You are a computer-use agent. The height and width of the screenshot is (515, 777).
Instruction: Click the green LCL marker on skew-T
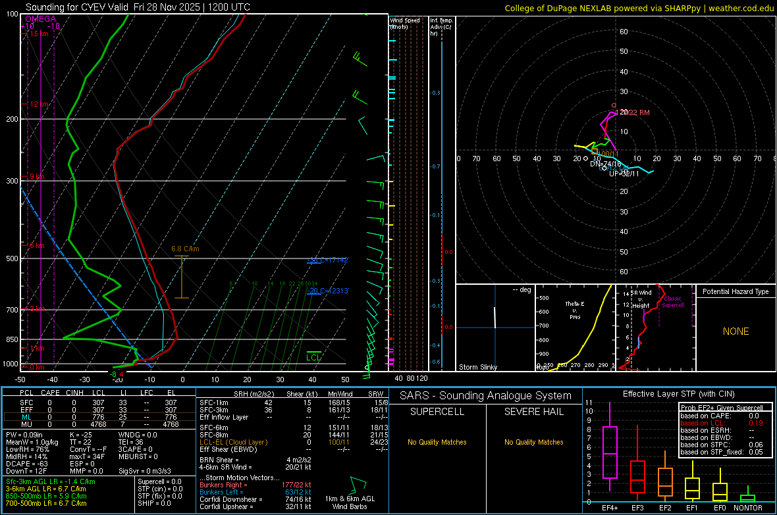click(x=313, y=356)
